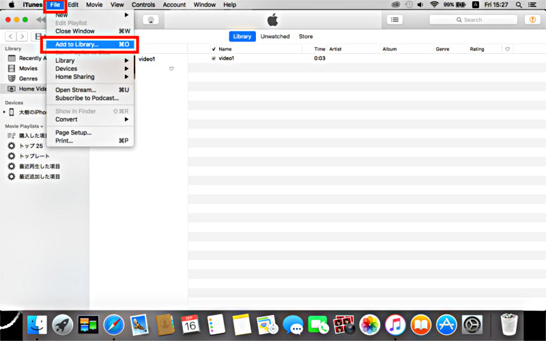Open the Store tab
Screen dimensions: 546x341
click(x=306, y=37)
